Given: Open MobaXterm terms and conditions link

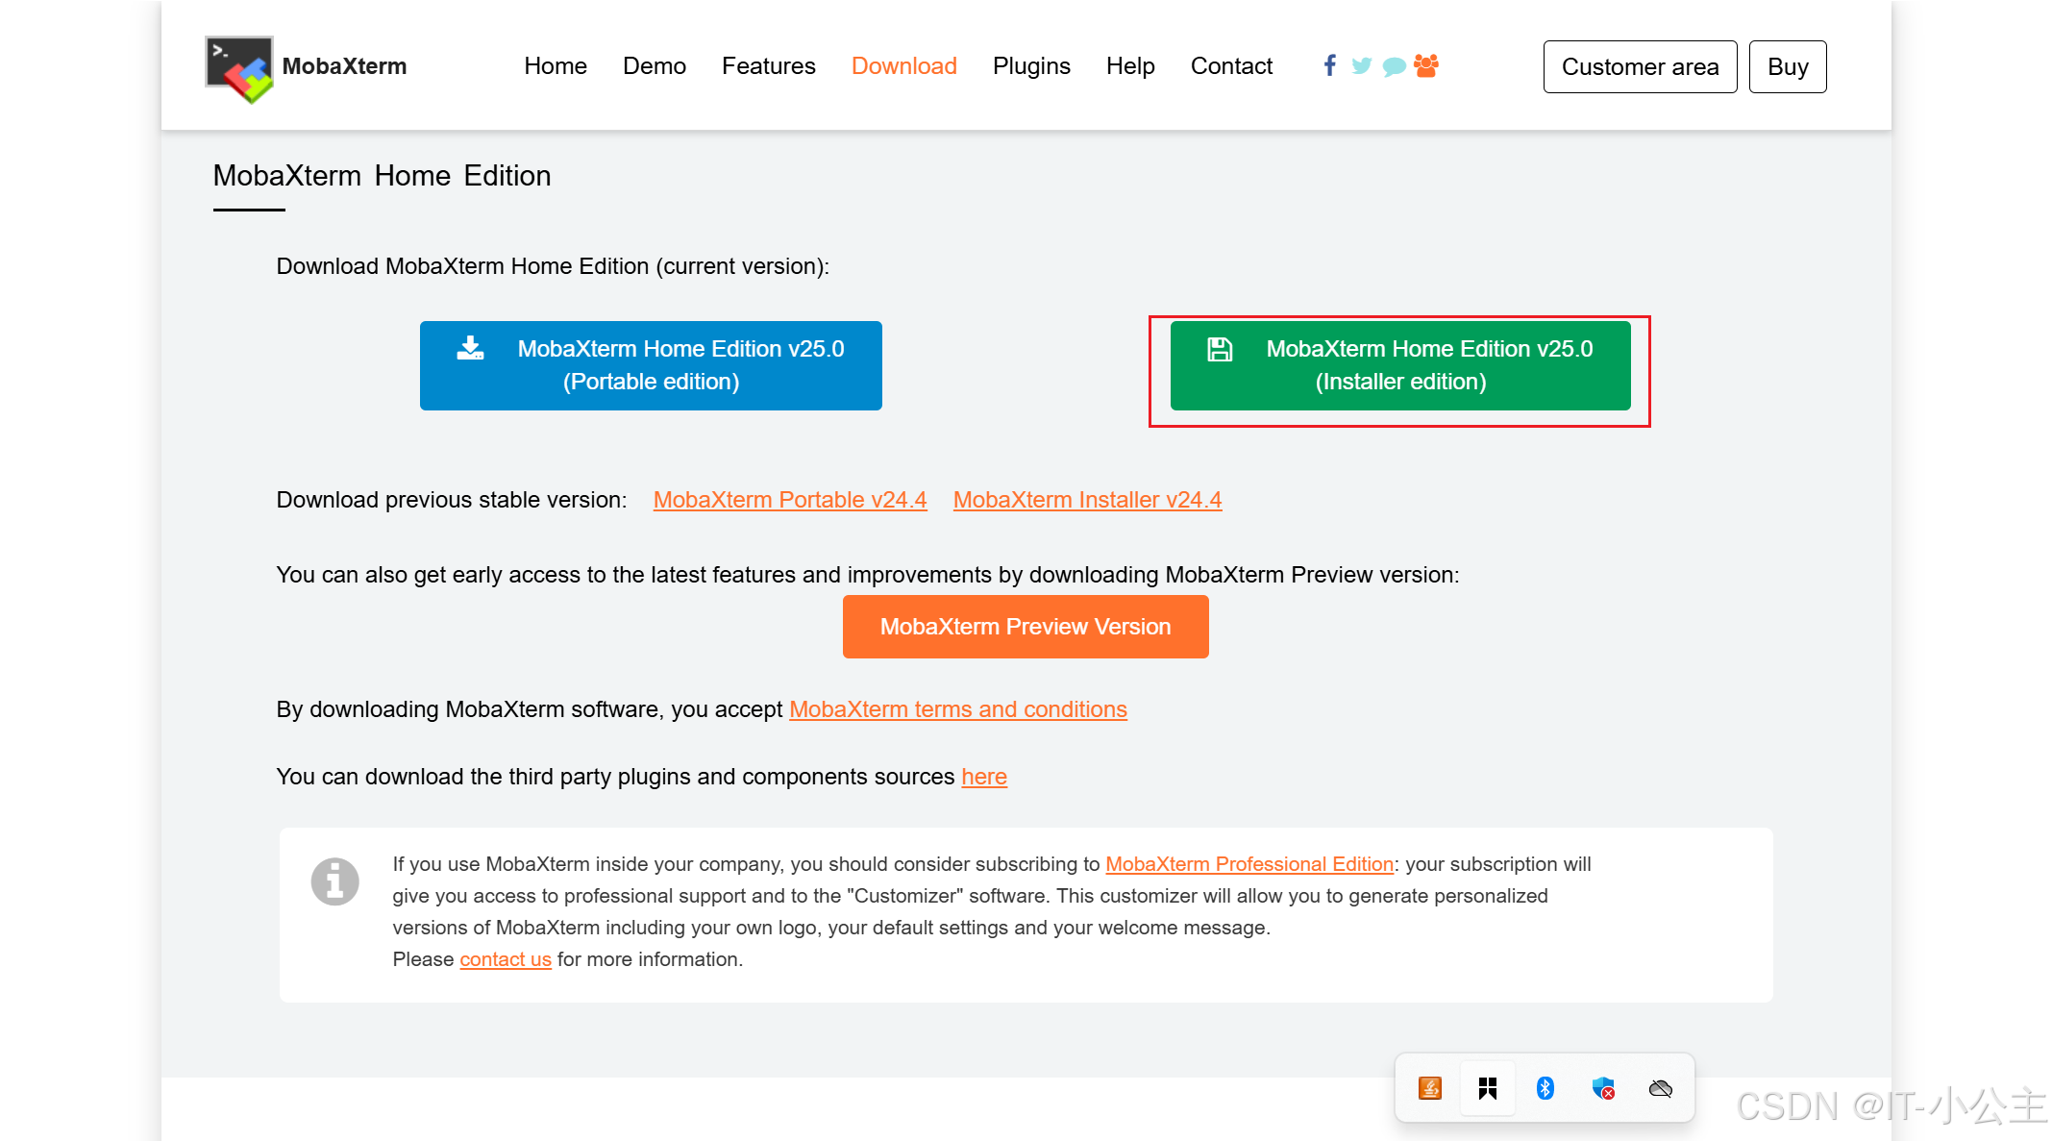Looking at the screenshot, I should (957, 709).
